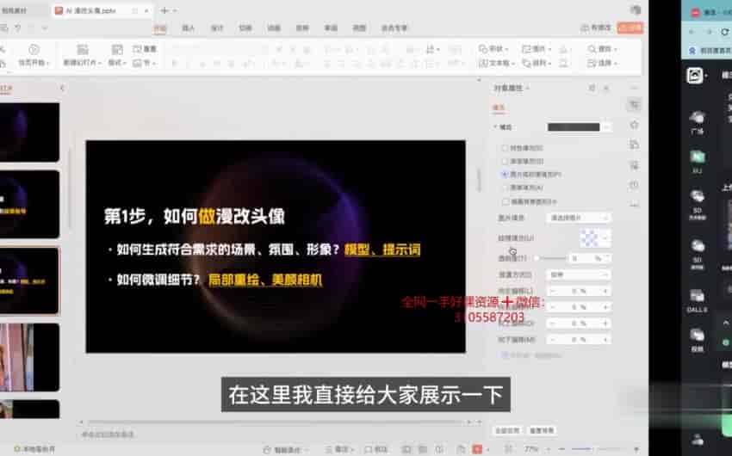Open the View (视图) ribbon tab
The width and height of the screenshot is (732, 456).
[359, 28]
